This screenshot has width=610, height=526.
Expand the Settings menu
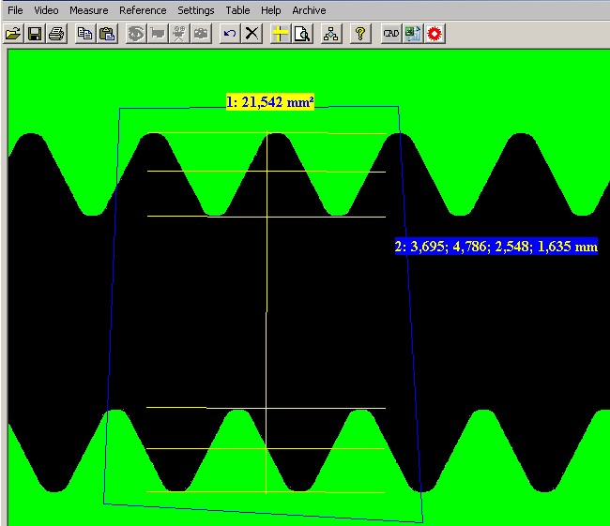(196, 10)
